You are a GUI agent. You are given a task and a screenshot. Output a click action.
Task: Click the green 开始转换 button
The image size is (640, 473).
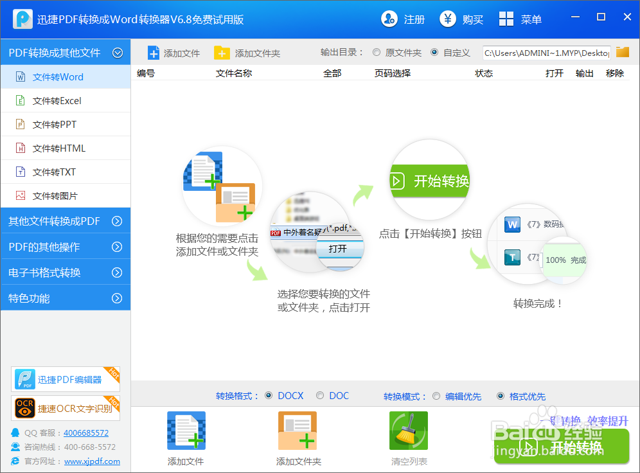click(x=562, y=447)
